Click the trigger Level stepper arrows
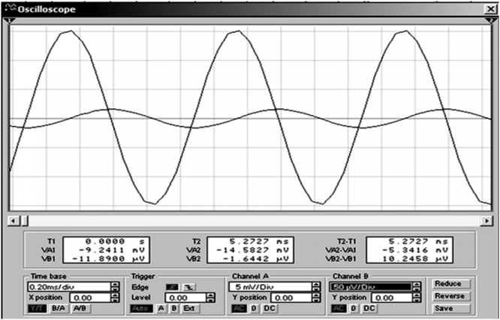The width and height of the screenshot is (500, 320). tap(211, 297)
